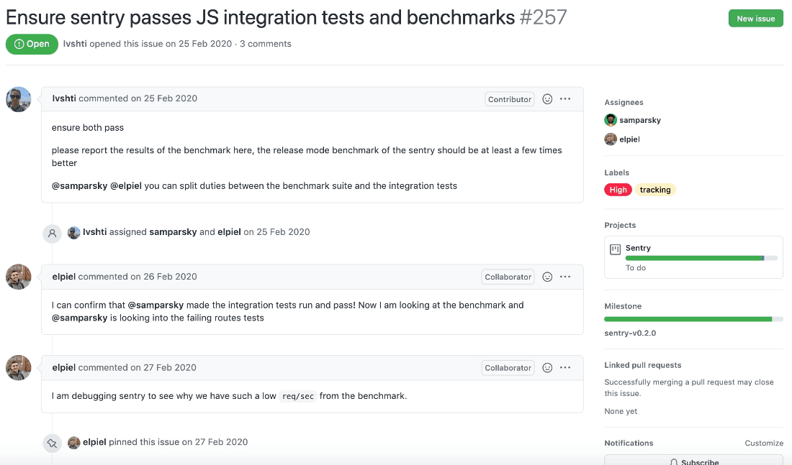The height and width of the screenshot is (465, 792).
Task: Open elpiel's avatar beside 26 Feb comment
Action: [18, 277]
